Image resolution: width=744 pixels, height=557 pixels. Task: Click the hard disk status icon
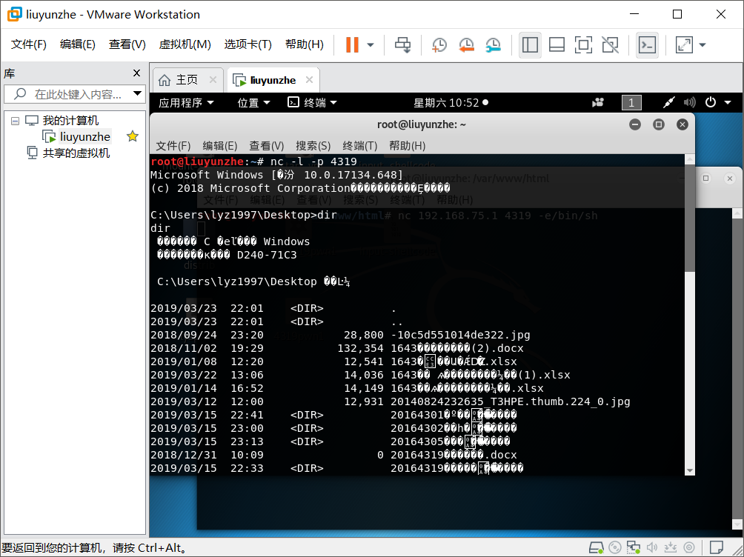coord(596,547)
